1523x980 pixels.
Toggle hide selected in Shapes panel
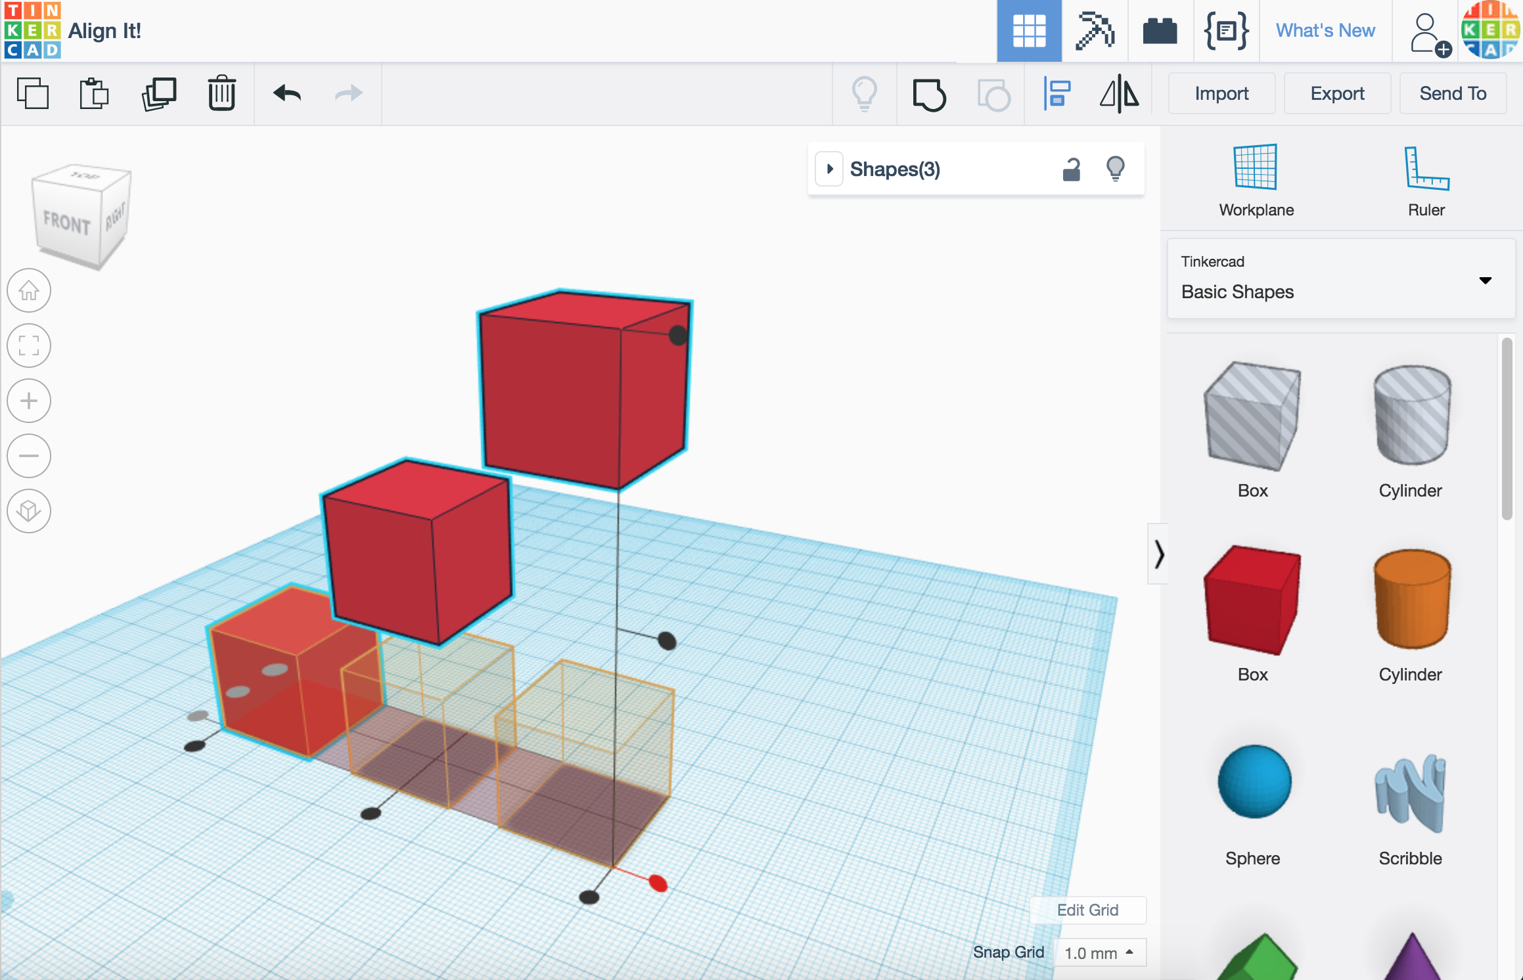(1116, 169)
